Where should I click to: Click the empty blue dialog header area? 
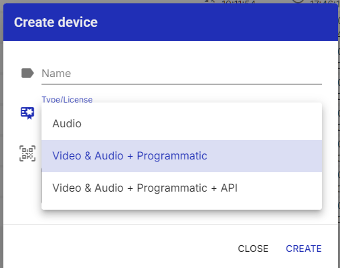216,22
